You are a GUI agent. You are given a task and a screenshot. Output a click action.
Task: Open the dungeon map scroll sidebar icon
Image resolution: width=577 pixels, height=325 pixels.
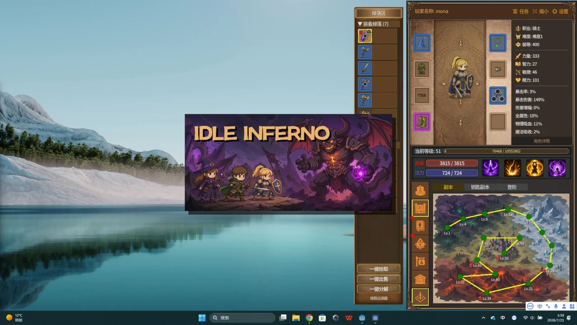tap(420, 208)
